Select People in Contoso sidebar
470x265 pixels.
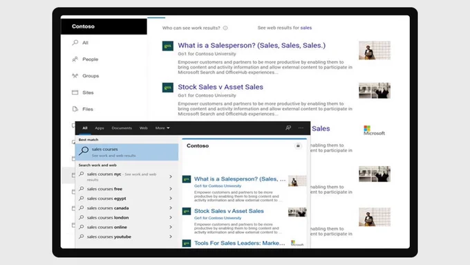tap(91, 60)
